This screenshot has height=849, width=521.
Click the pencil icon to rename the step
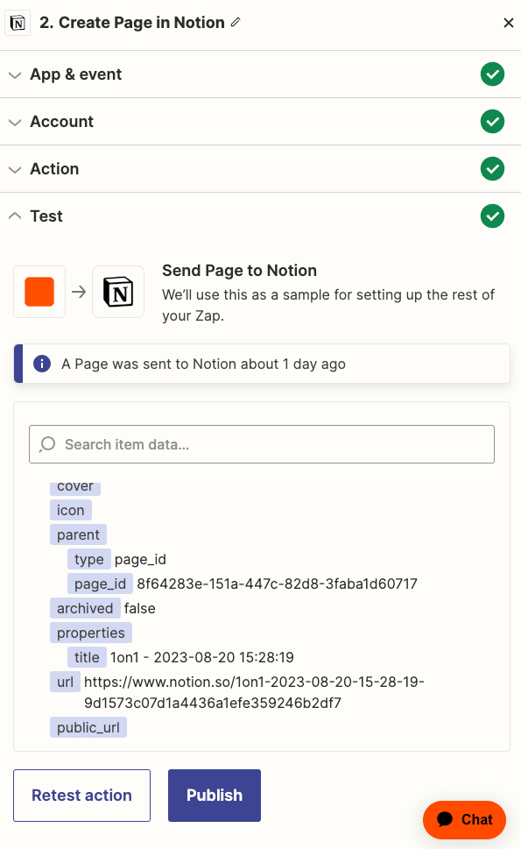coord(236,22)
